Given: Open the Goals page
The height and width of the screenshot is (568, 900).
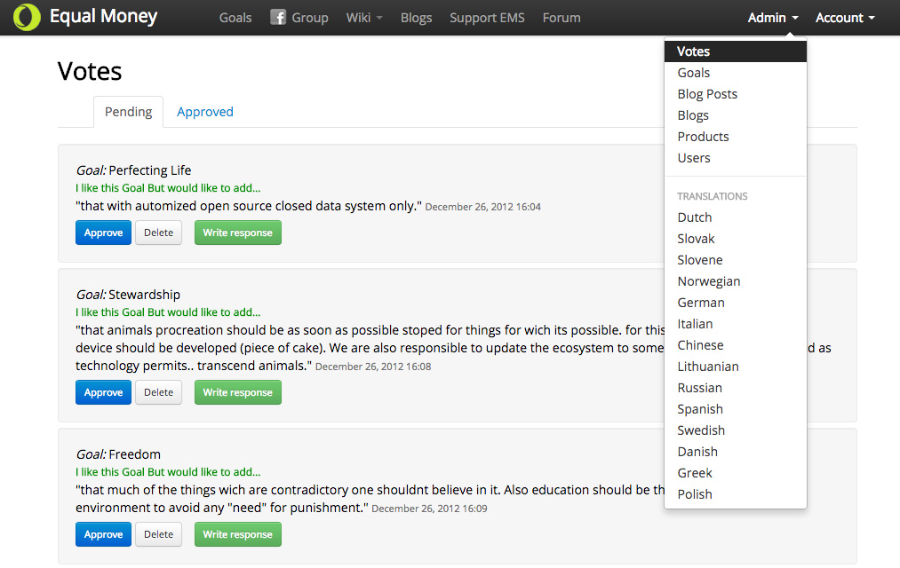Looking at the screenshot, I should tap(235, 17).
